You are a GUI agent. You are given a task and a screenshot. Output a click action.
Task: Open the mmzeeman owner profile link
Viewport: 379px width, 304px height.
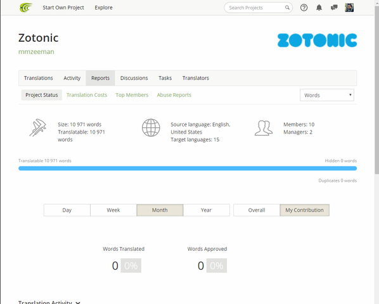[x=36, y=52]
